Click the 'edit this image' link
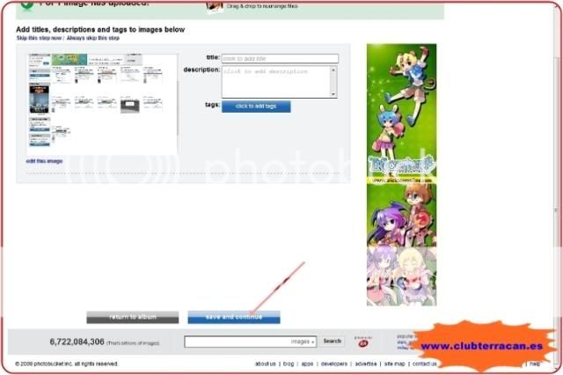The image size is (563, 375). (x=44, y=161)
